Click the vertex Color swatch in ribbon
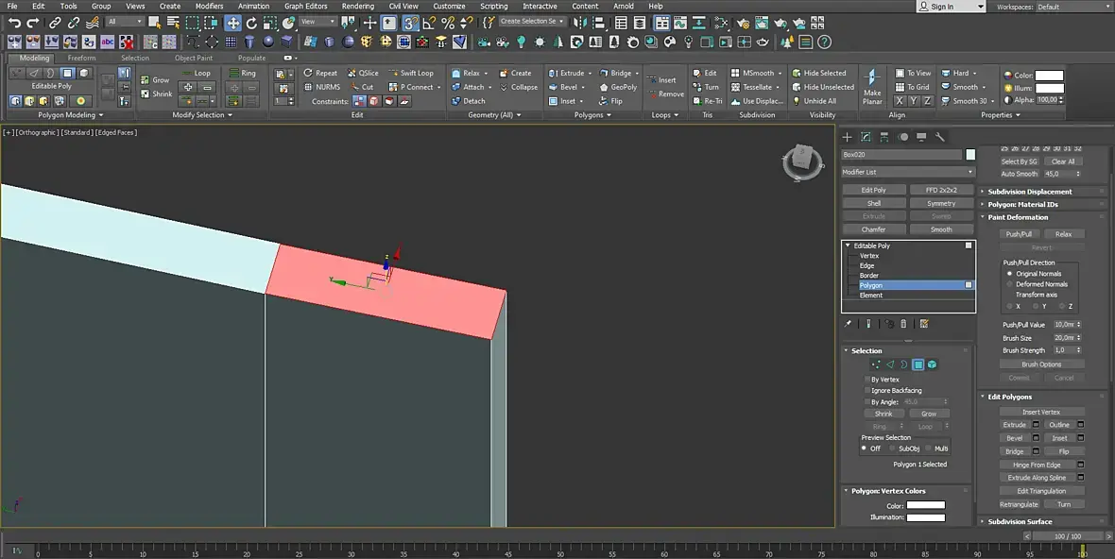The height and width of the screenshot is (559, 1115). click(x=1049, y=76)
